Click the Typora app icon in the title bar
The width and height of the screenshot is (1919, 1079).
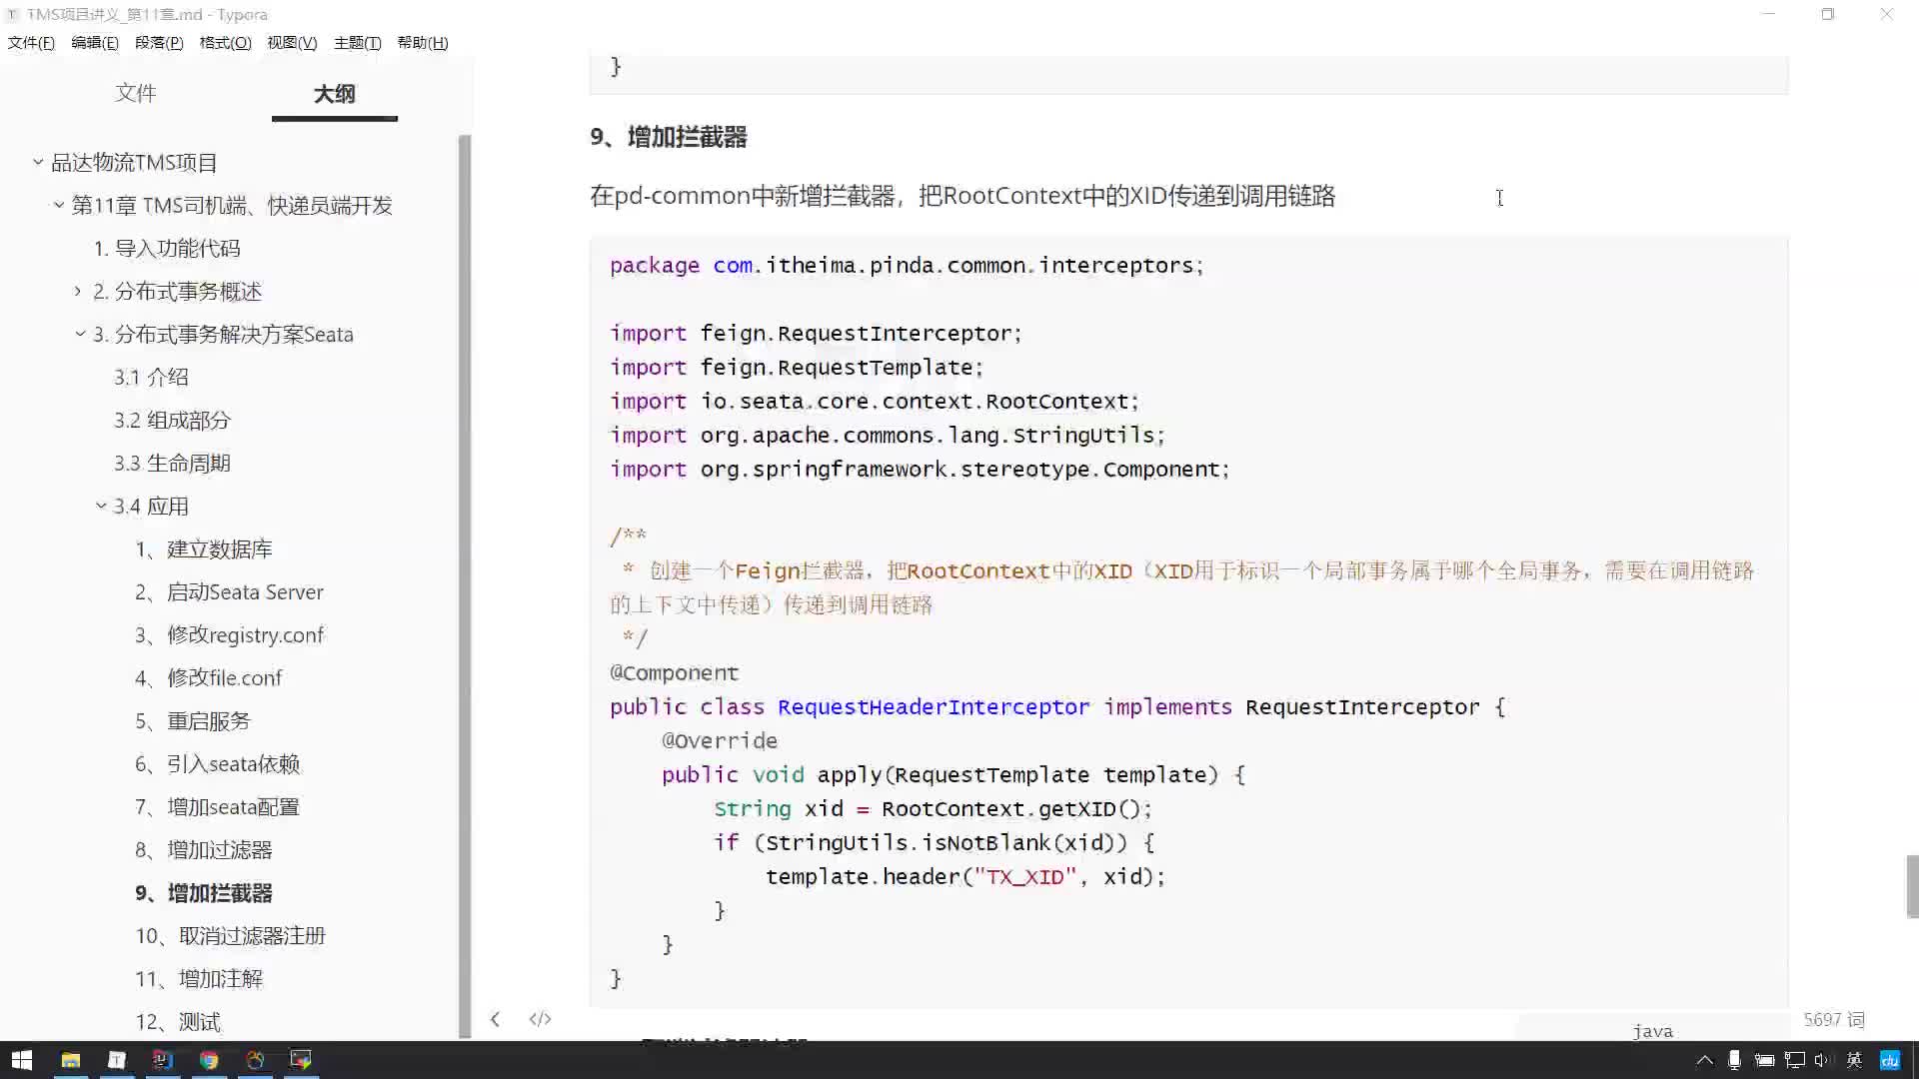click(x=13, y=15)
